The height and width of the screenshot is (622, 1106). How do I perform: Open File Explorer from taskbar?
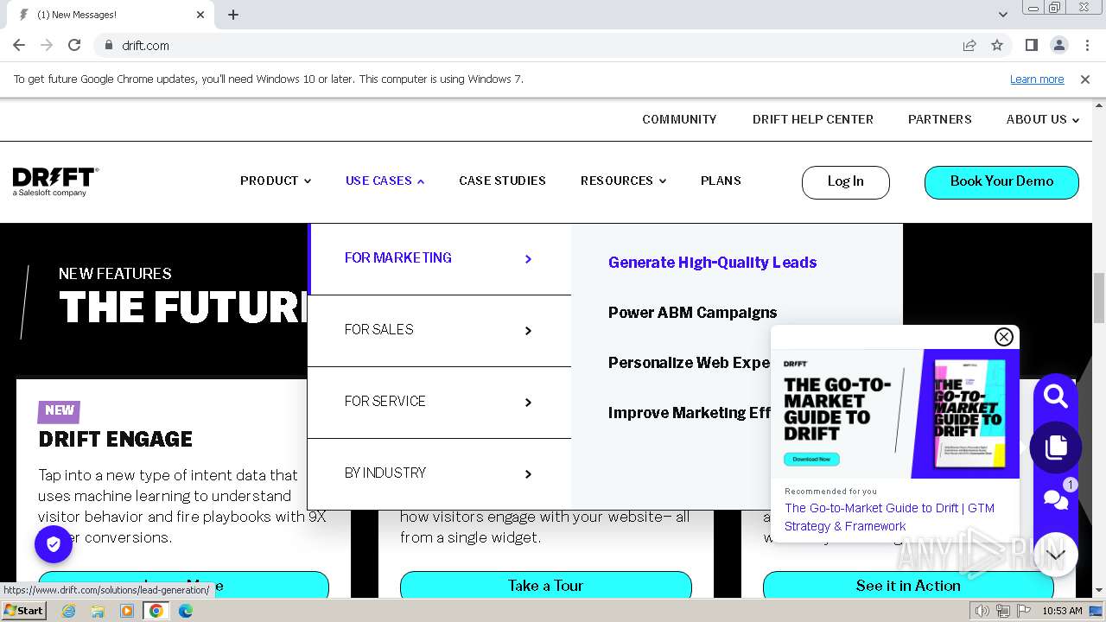tap(98, 611)
